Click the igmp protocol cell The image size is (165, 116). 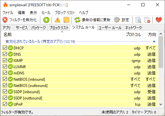point(136,61)
